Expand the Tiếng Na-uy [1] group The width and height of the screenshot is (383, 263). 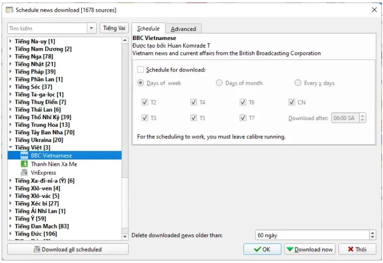tap(11, 41)
